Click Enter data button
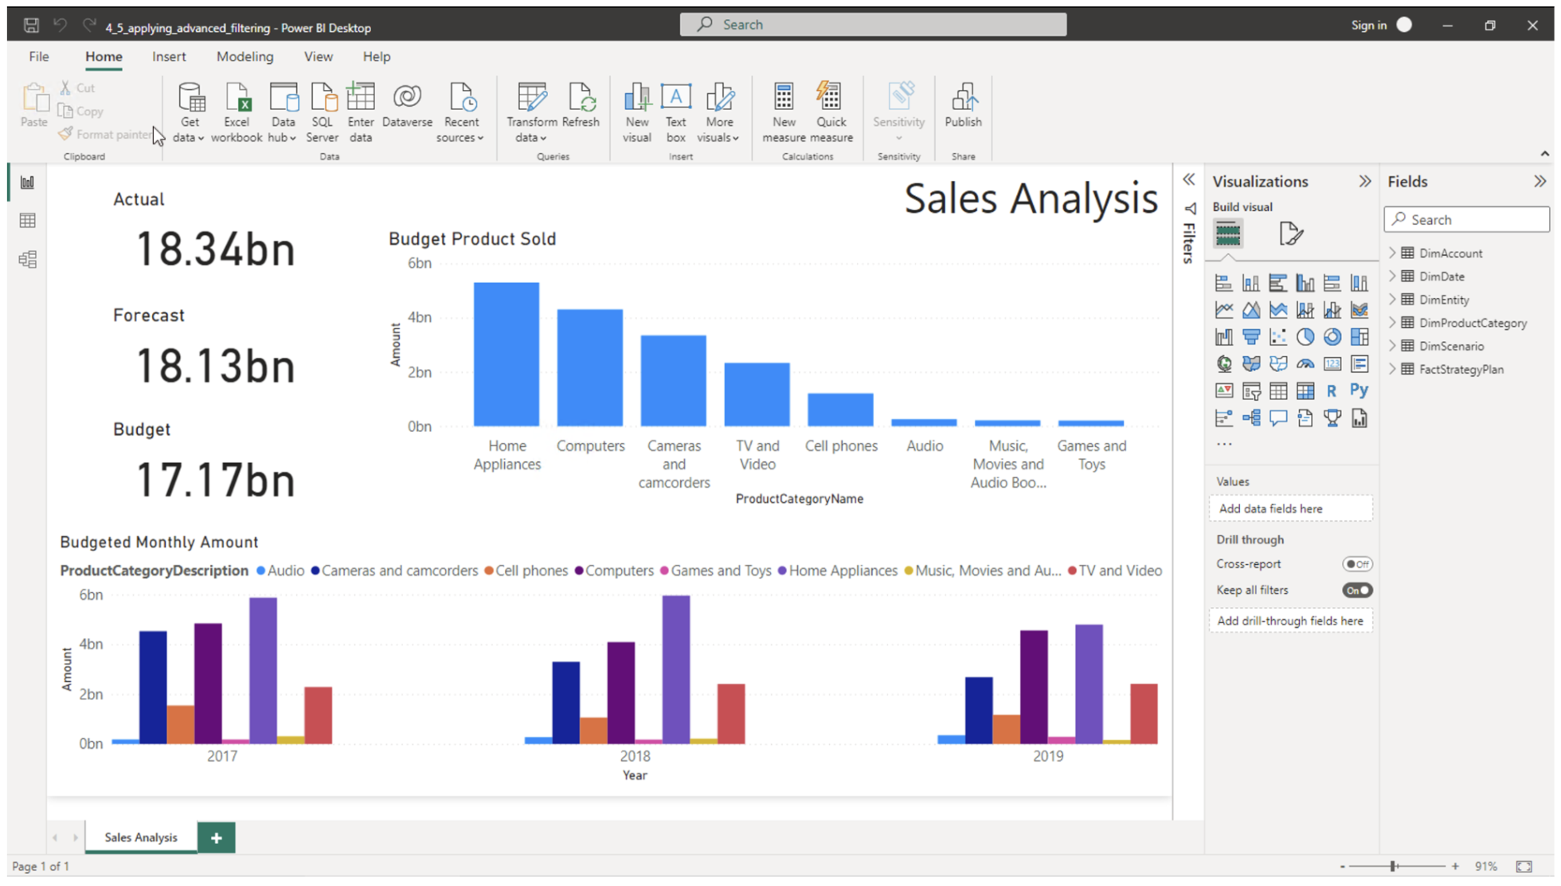 361,112
